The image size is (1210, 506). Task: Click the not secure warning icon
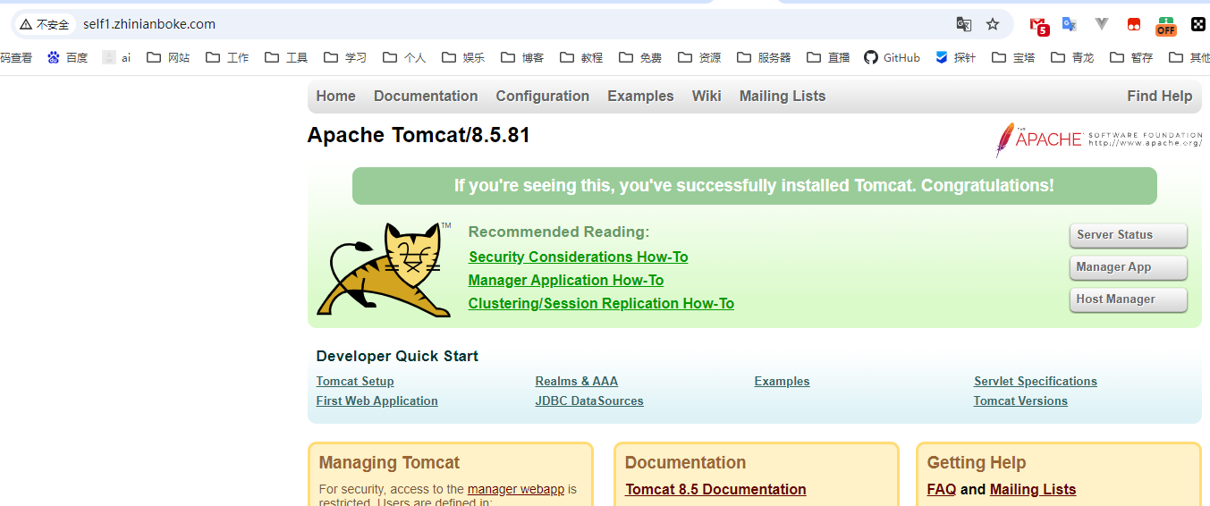pyautogui.click(x=26, y=24)
